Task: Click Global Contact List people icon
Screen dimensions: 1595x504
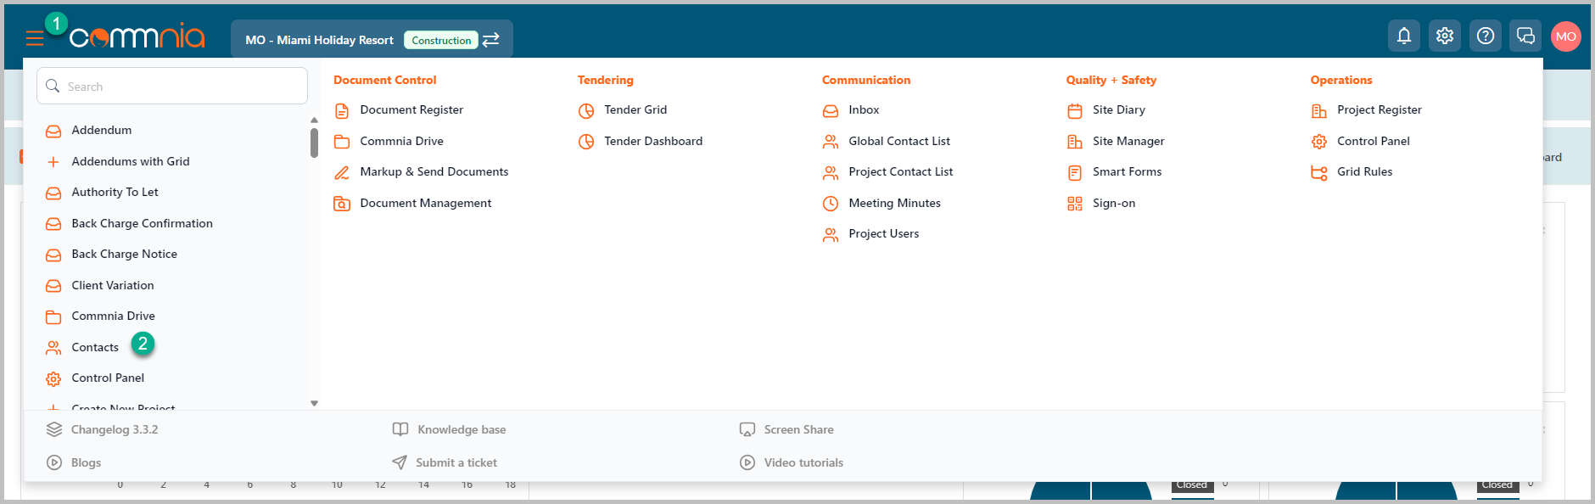Action: point(831,142)
